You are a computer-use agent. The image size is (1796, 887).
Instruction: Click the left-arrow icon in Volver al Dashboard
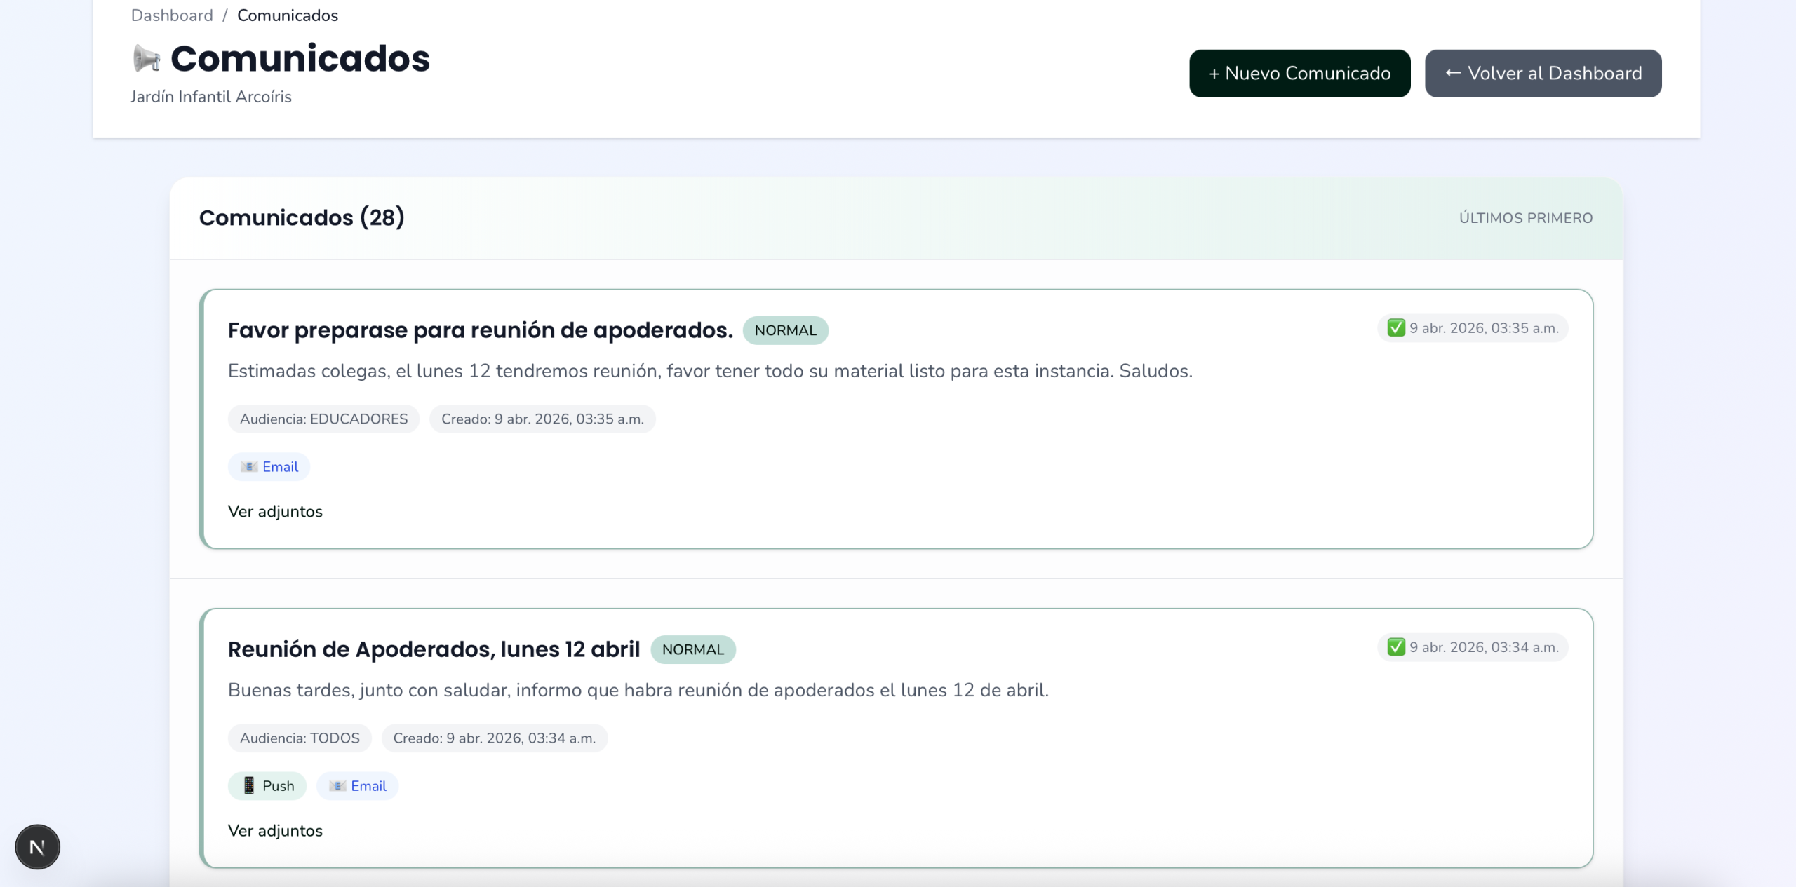point(1453,73)
